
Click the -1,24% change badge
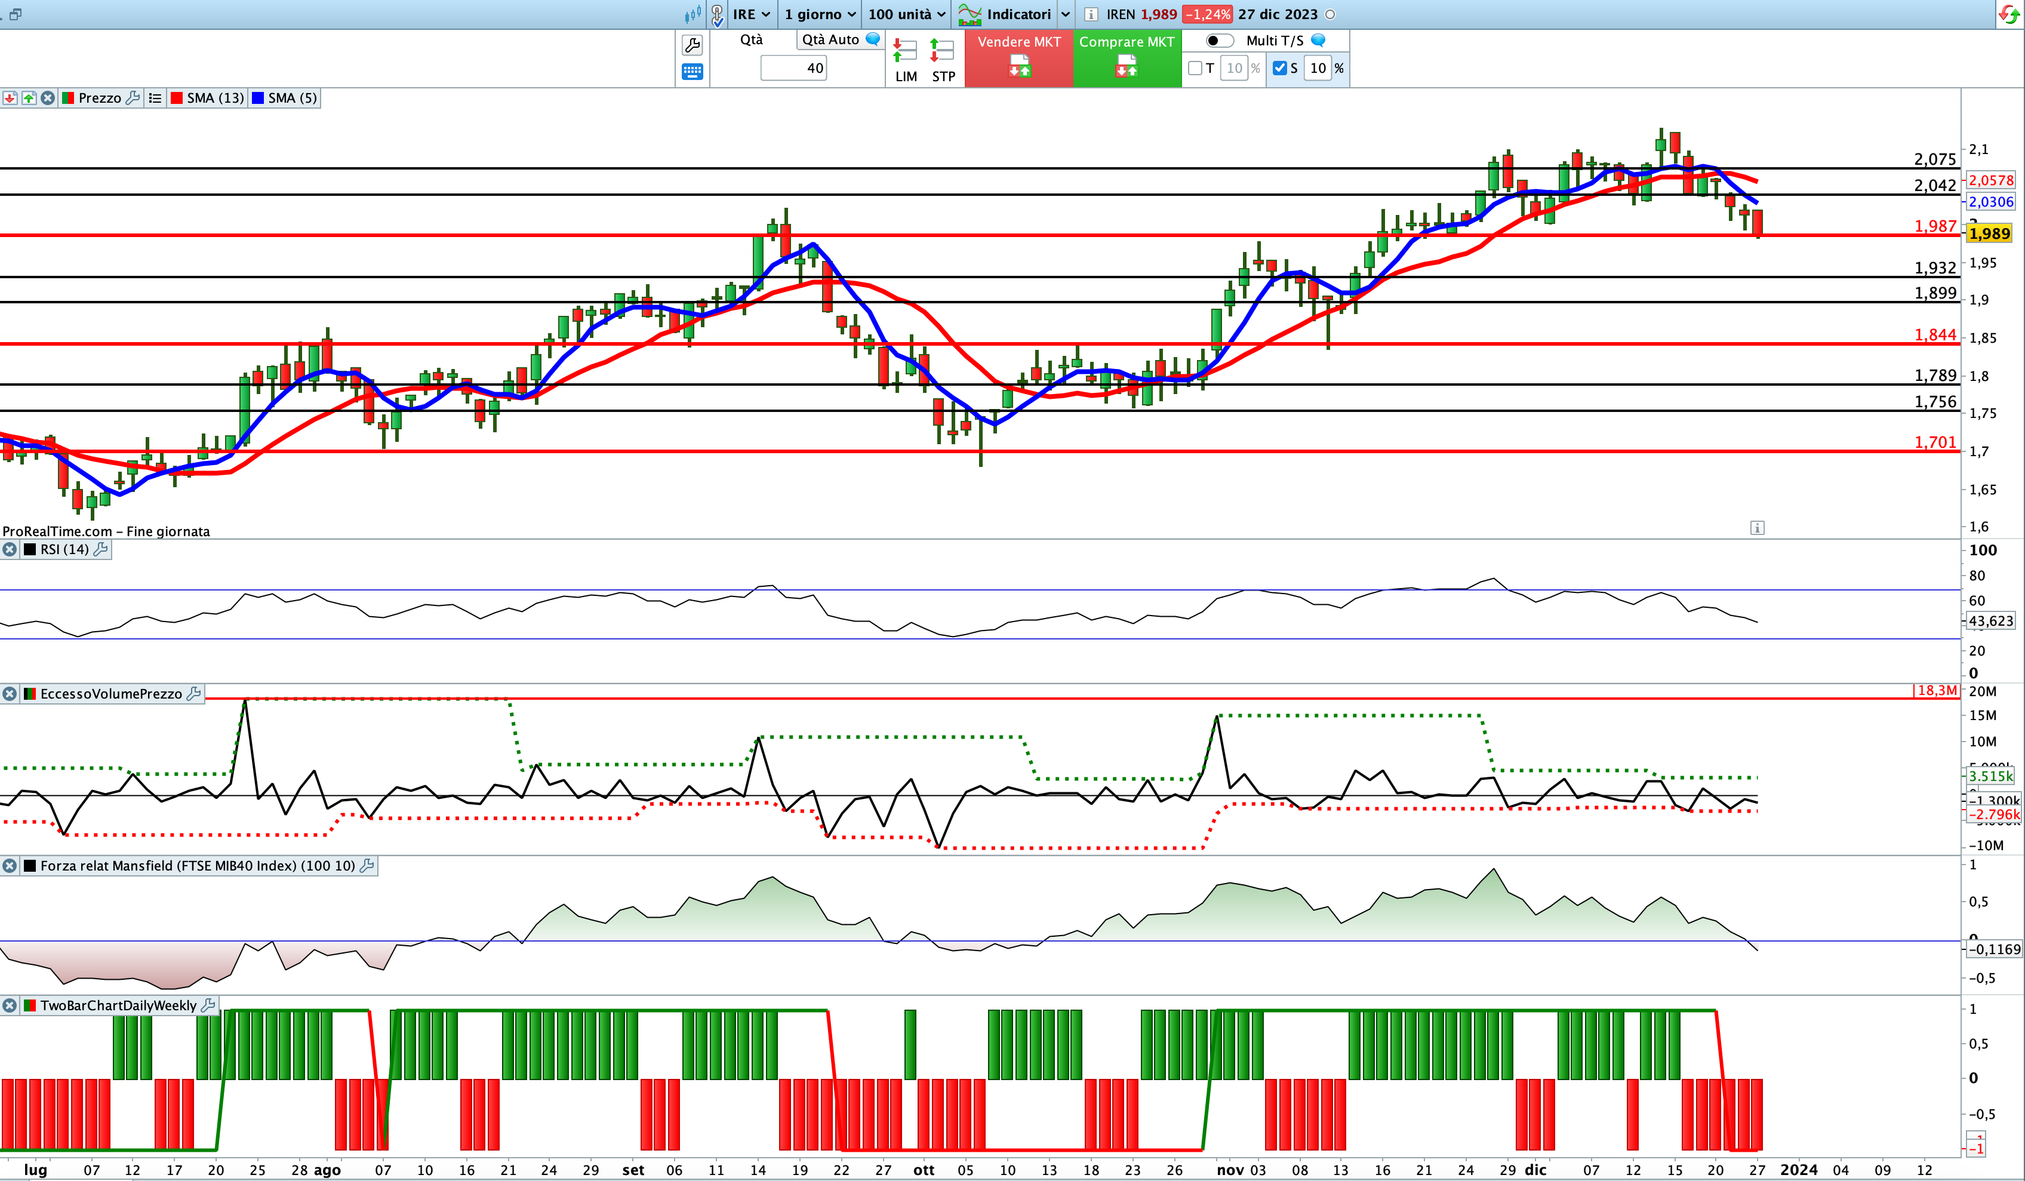(x=1208, y=14)
